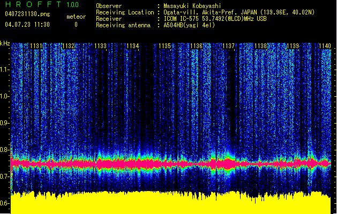
Task: Click the 1140 time marker
Action: coord(325,46)
